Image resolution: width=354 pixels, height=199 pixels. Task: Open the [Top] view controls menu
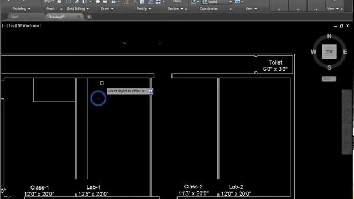[x=12, y=25]
